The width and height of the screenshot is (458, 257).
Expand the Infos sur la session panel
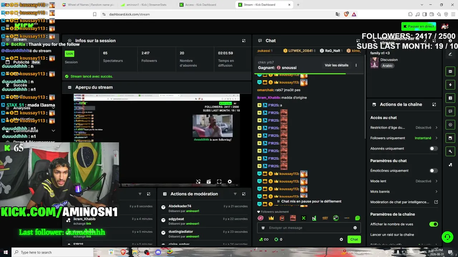point(244,41)
